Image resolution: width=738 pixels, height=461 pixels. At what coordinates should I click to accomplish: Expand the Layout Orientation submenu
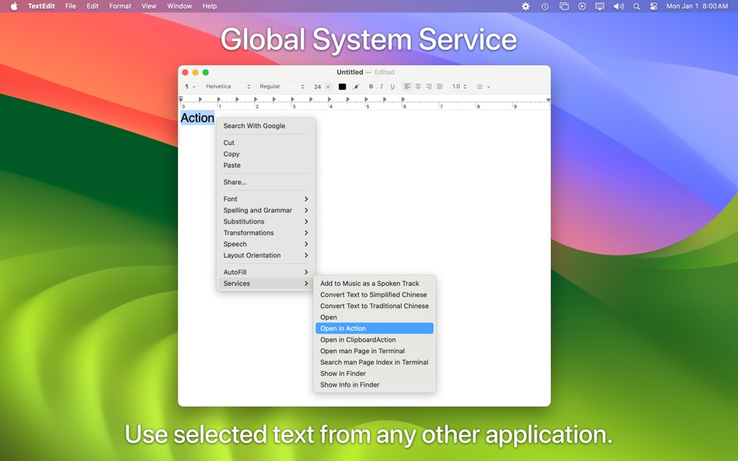(x=266, y=255)
